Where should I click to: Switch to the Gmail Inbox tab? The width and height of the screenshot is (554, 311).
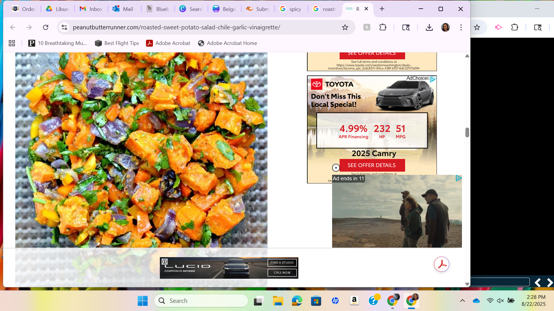[91, 9]
